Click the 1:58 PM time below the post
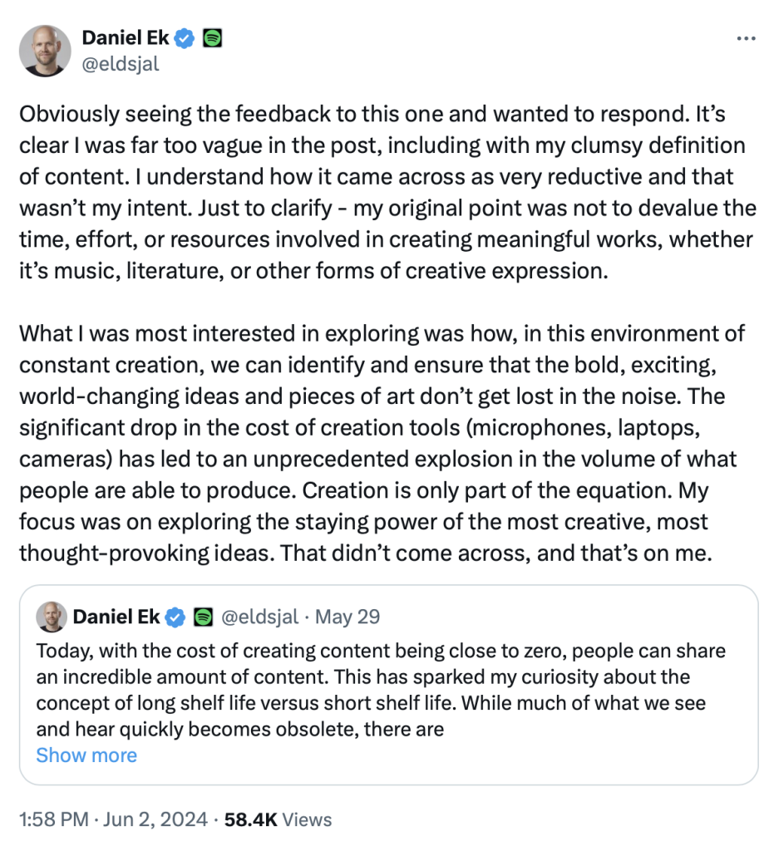Image resolution: width=774 pixels, height=851 pixels. [53, 819]
